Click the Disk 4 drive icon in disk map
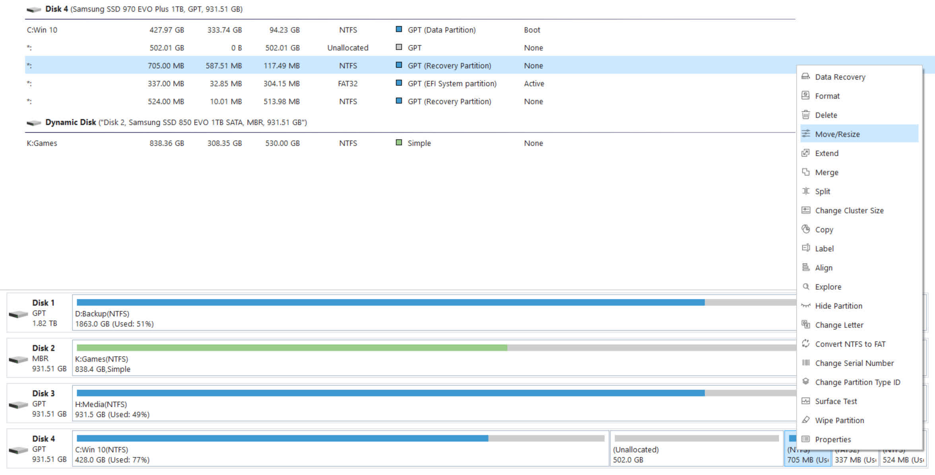 click(x=18, y=451)
